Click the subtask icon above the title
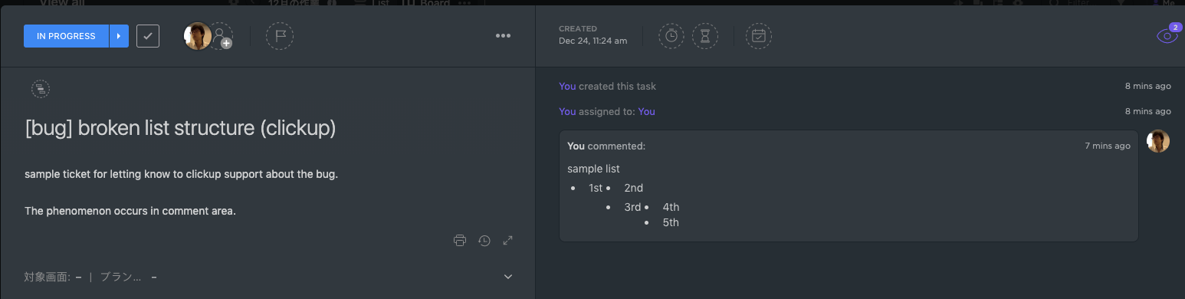The image size is (1185, 299). pyautogui.click(x=41, y=89)
